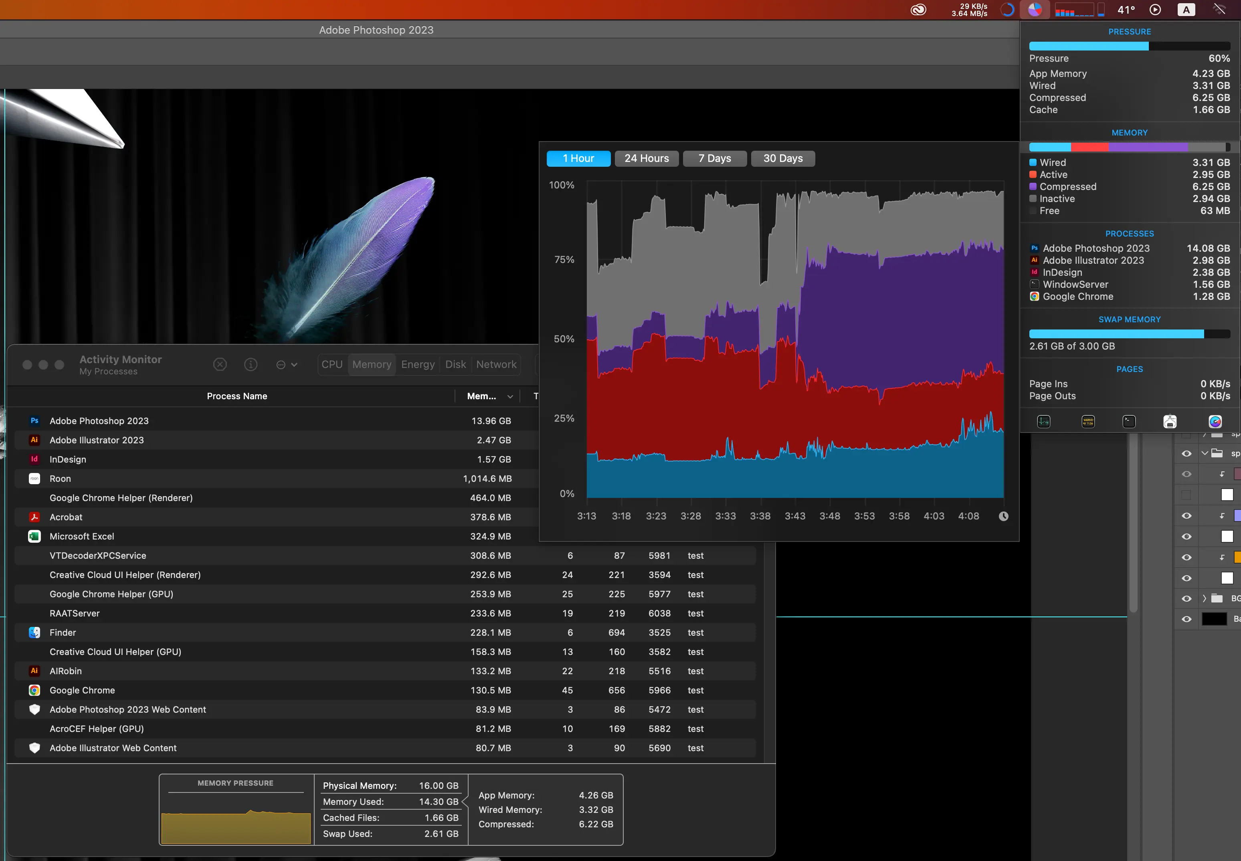Click the Illustrator icon beside Adobe Illustrator 2023 row
The width and height of the screenshot is (1241, 861).
click(x=34, y=440)
